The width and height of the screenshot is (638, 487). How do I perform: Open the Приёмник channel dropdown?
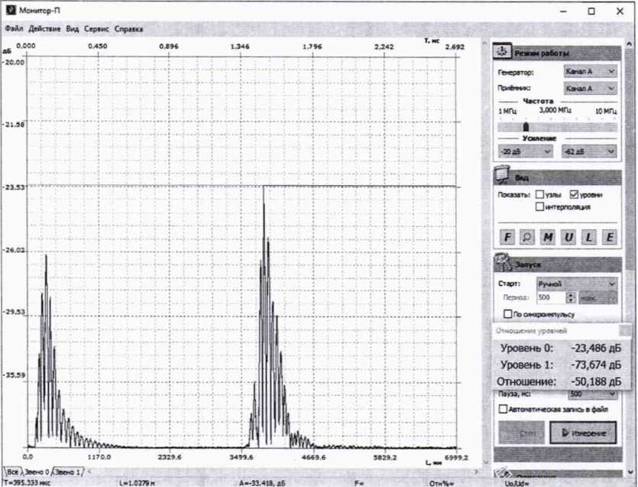[x=590, y=89]
